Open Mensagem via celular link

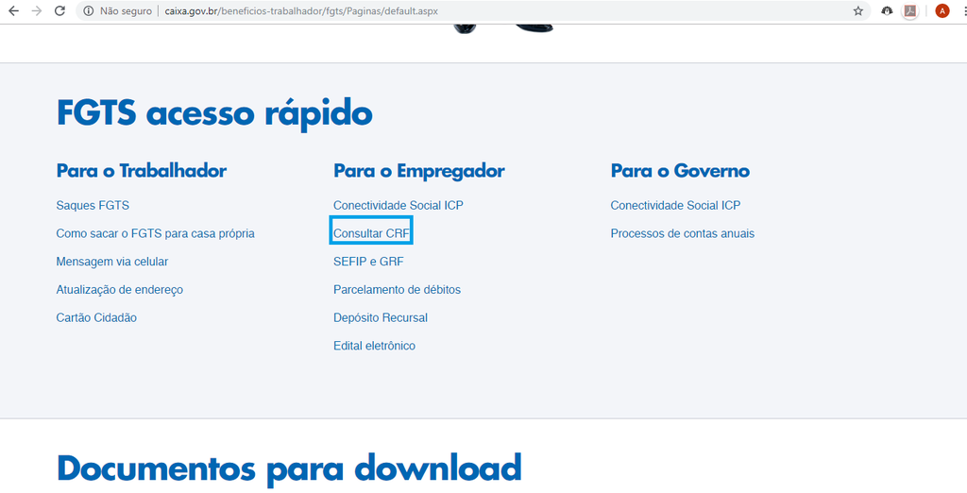[x=112, y=262]
